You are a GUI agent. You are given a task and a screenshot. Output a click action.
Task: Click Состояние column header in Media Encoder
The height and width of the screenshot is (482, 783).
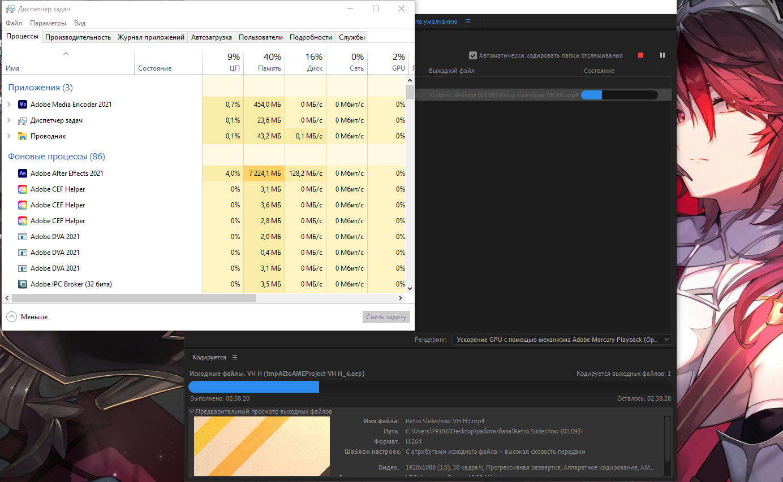click(x=599, y=71)
